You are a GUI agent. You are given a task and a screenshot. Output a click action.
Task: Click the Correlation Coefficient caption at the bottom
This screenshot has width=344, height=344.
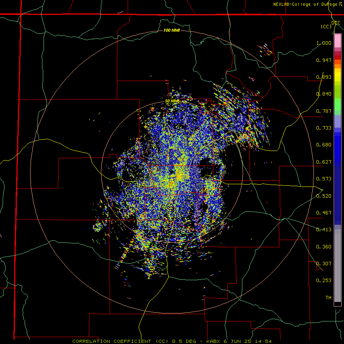point(172,341)
